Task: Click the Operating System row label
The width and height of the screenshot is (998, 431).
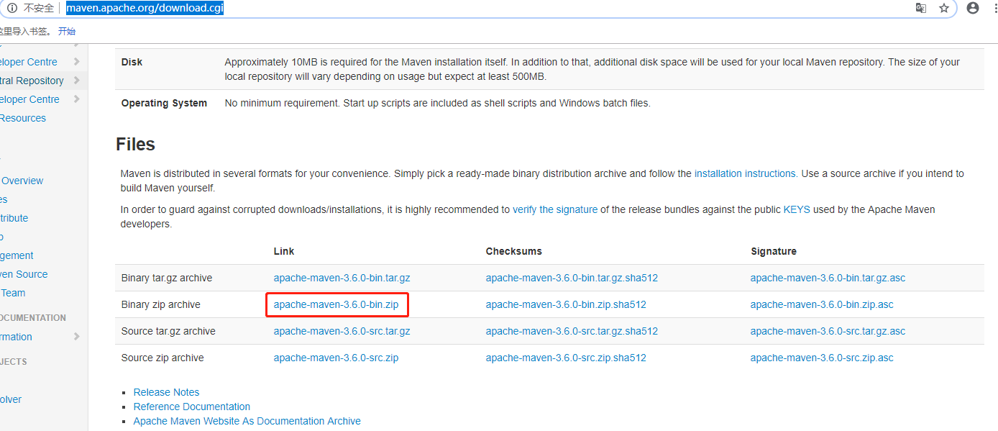Action: (x=164, y=103)
